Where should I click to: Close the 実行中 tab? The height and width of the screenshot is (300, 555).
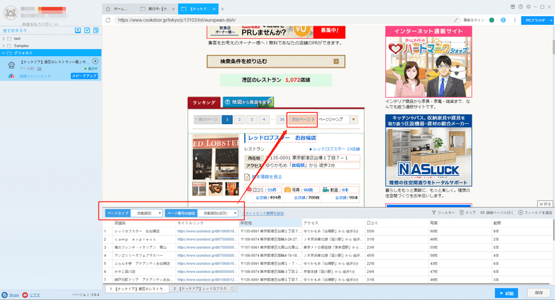[x=173, y=9]
